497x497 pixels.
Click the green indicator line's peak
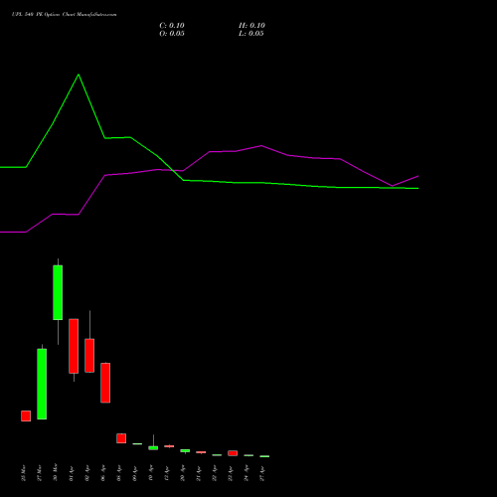click(x=79, y=75)
